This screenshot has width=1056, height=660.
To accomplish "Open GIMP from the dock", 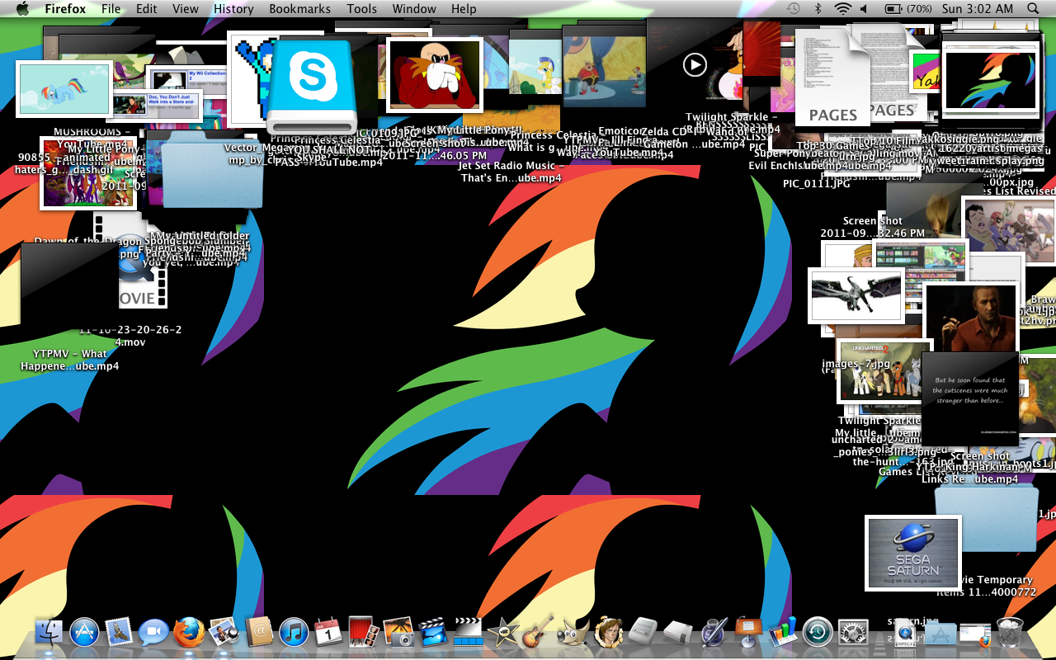I will click(x=572, y=633).
